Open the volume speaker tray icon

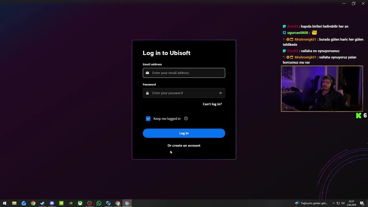point(343,203)
